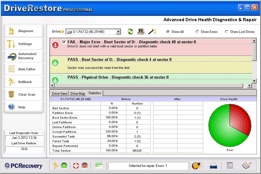Click the magic wand icon
The height and width of the screenshot is (174, 261).
[x=152, y=31]
